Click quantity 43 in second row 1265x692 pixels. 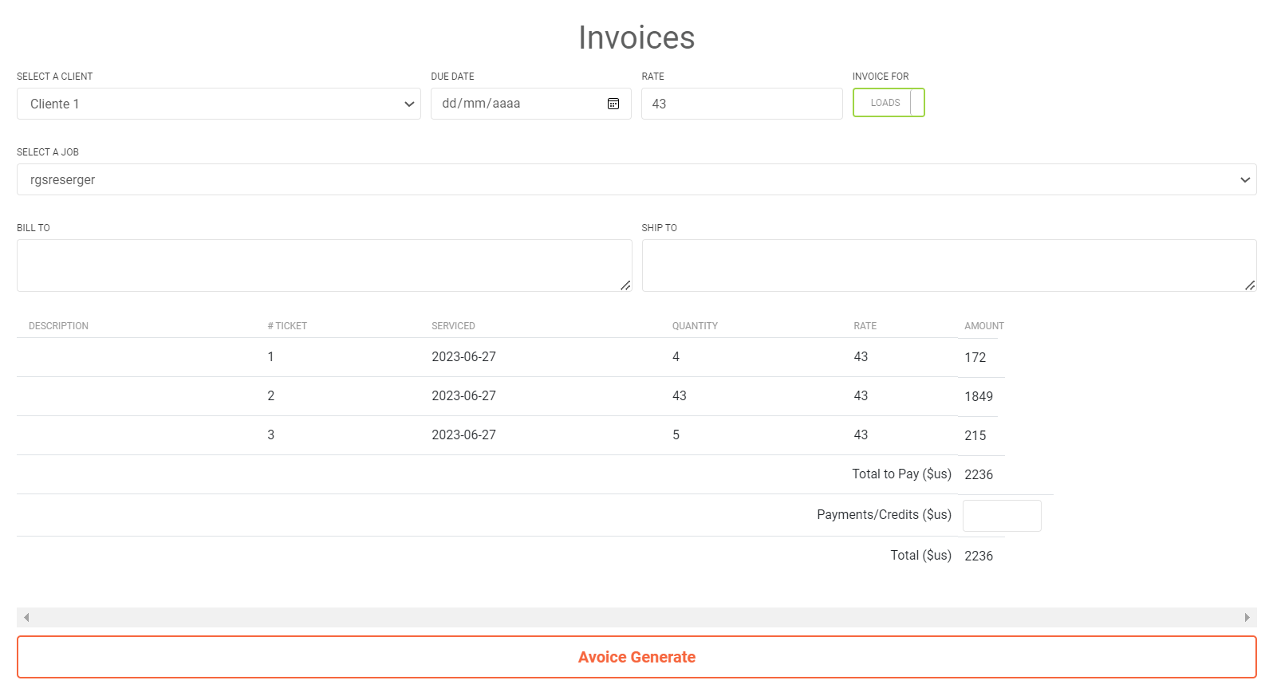click(680, 396)
